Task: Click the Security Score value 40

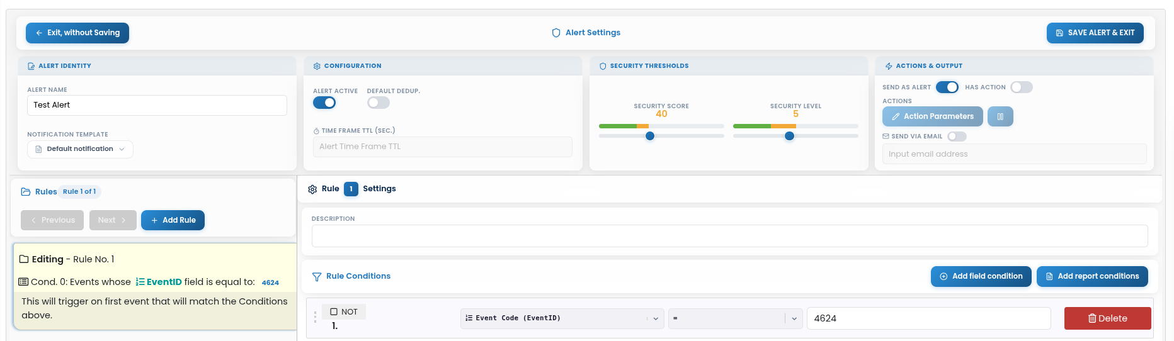Action: 661,114
